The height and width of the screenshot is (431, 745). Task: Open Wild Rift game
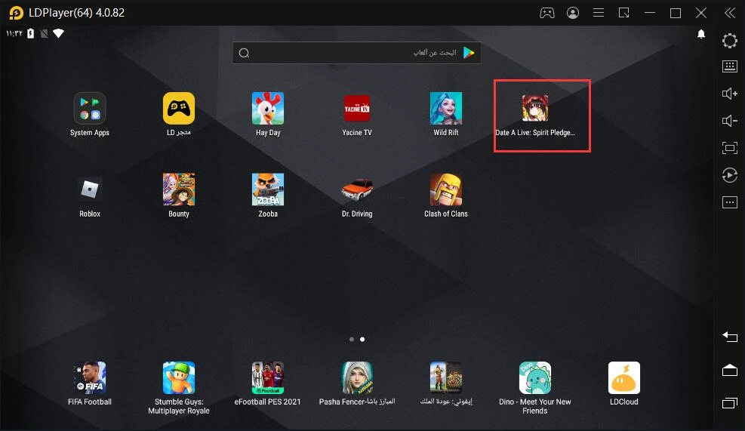click(x=445, y=109)
